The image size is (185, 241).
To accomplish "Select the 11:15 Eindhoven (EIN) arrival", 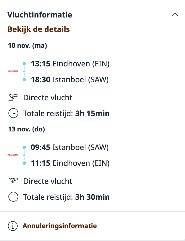I will [x=70, y=163].
